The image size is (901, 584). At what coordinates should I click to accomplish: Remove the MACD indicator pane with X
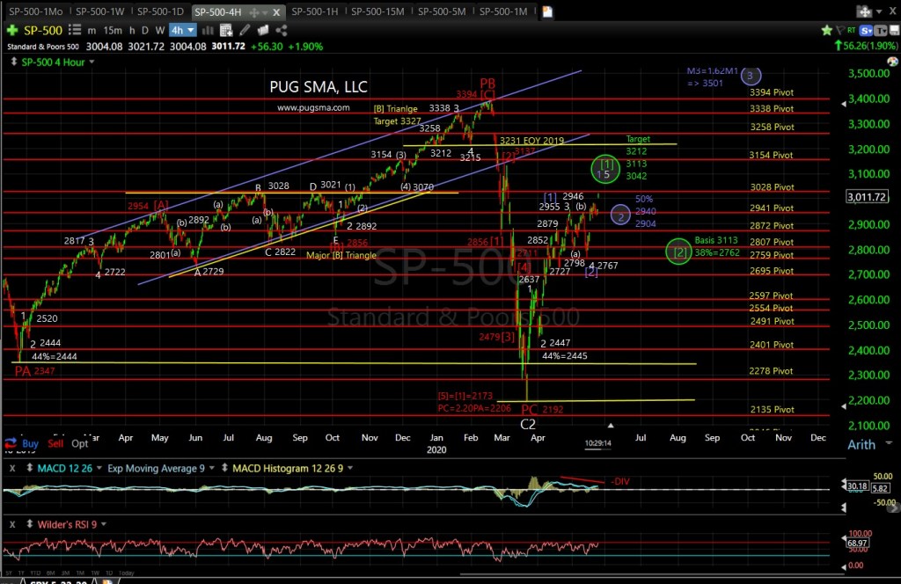[12, 468]
